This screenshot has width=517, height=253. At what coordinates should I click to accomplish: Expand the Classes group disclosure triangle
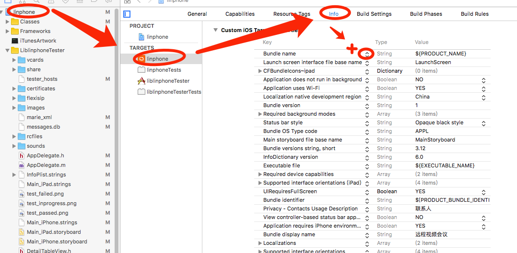pos(7,22)
